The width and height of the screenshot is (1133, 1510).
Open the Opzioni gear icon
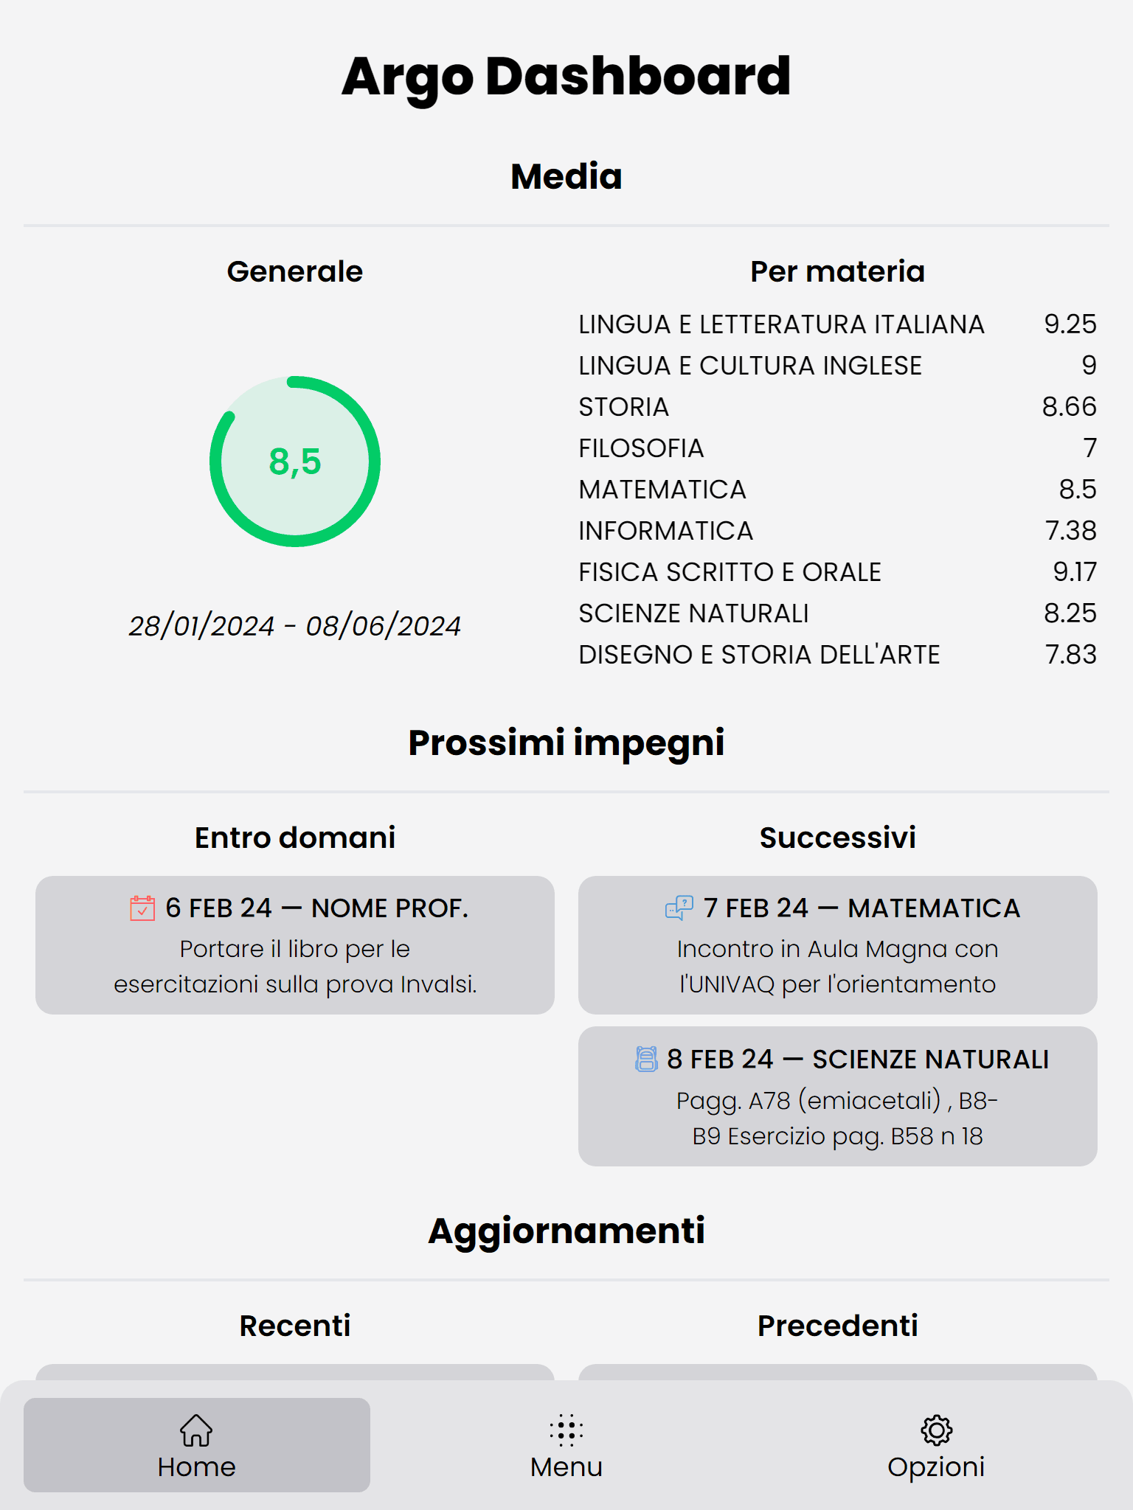tap(937, 1430)
